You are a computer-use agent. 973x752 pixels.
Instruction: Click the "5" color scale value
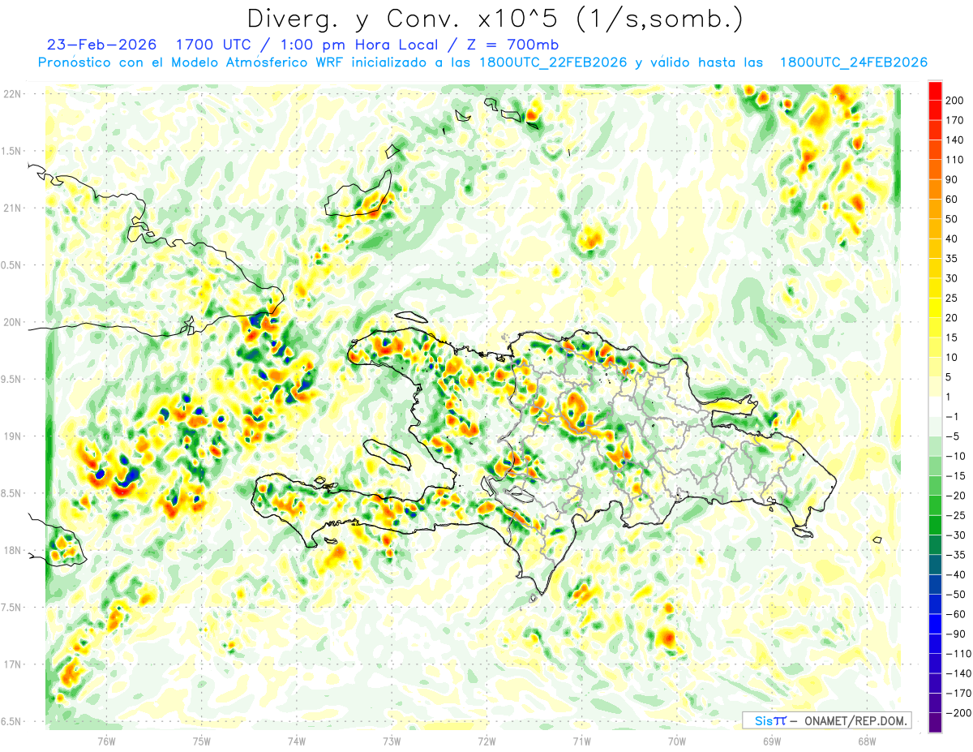949,377
